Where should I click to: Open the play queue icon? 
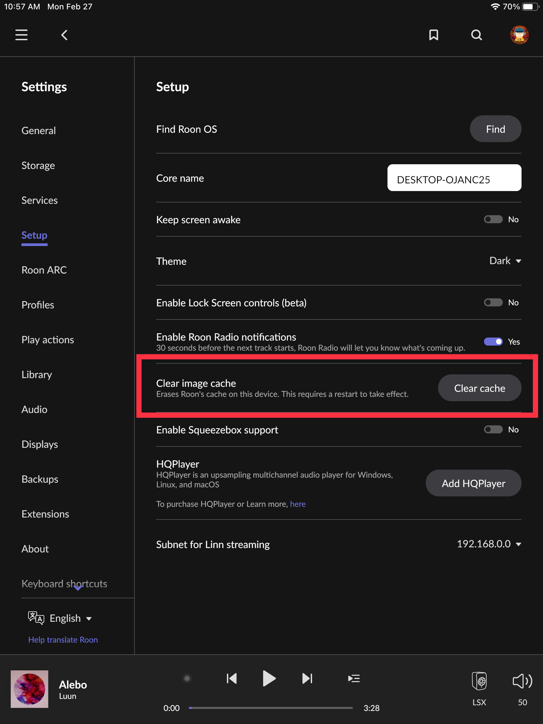(354, 678)
